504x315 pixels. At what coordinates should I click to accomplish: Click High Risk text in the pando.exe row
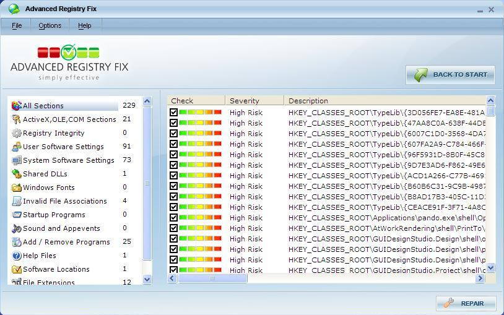[x=246, y=218]
